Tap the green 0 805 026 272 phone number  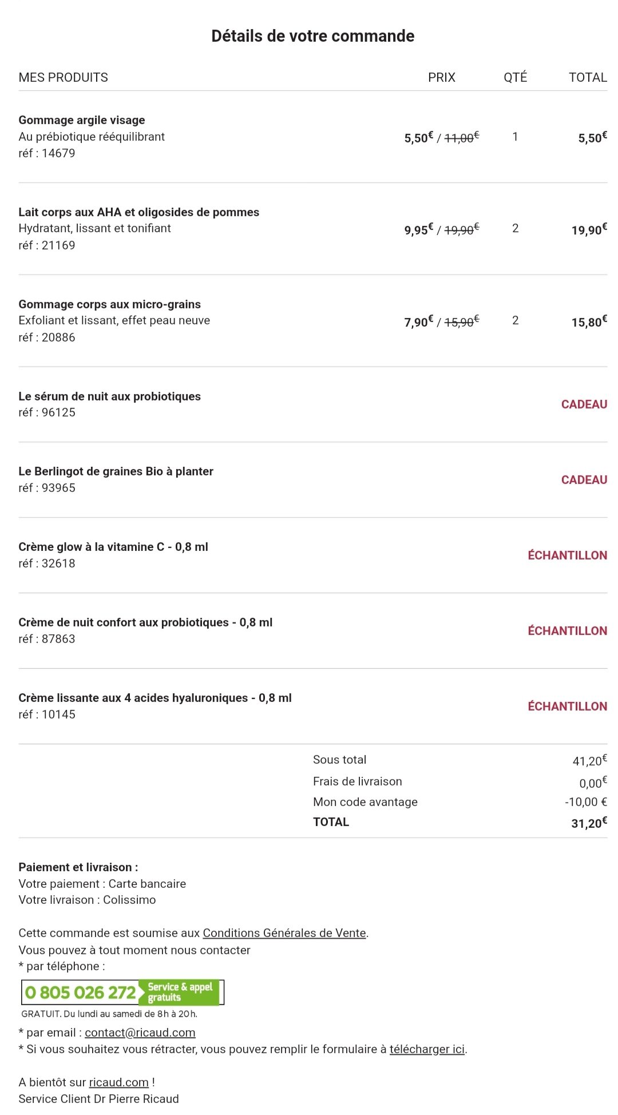[x=81, y=993]
